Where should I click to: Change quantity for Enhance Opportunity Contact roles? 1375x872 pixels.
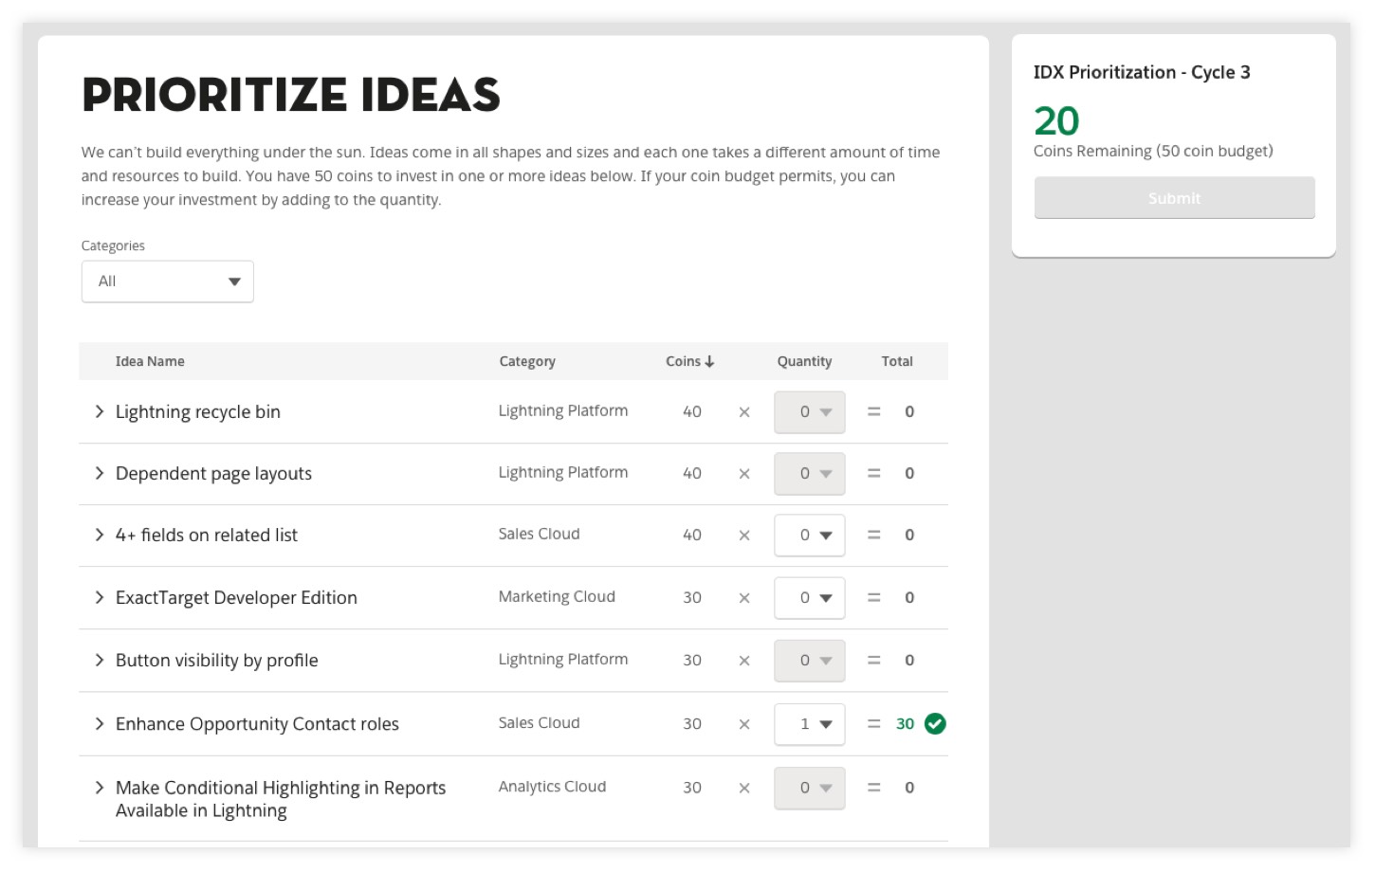810,724
